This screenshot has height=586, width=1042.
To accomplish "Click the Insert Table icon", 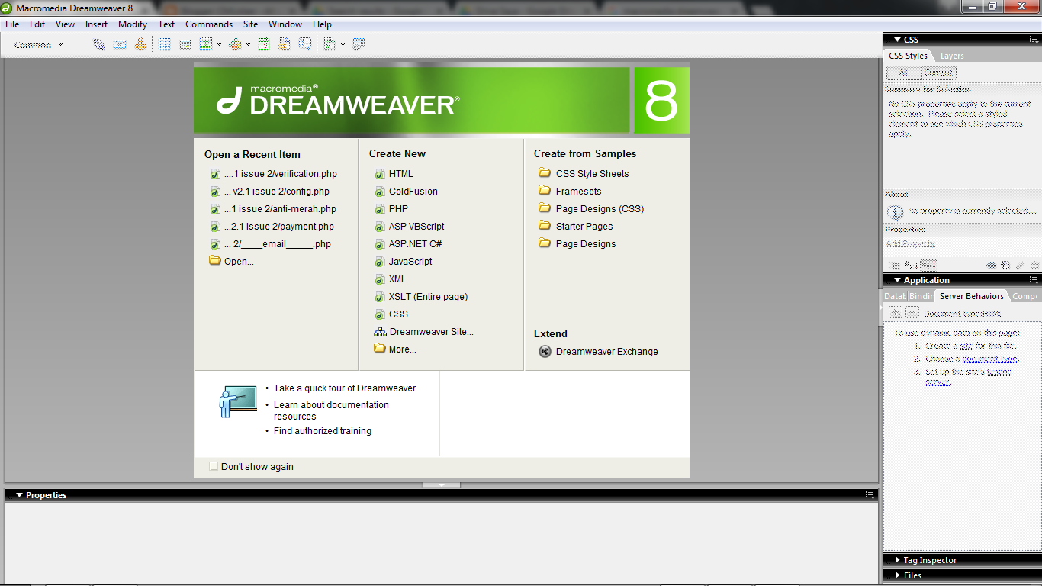I will [x=164, y=44].
